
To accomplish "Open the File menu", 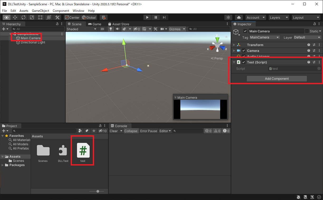I will click(4, 11).
